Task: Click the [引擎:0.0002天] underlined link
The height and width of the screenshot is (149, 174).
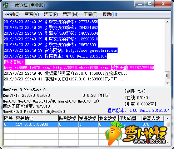Action: tap(140, 104)
